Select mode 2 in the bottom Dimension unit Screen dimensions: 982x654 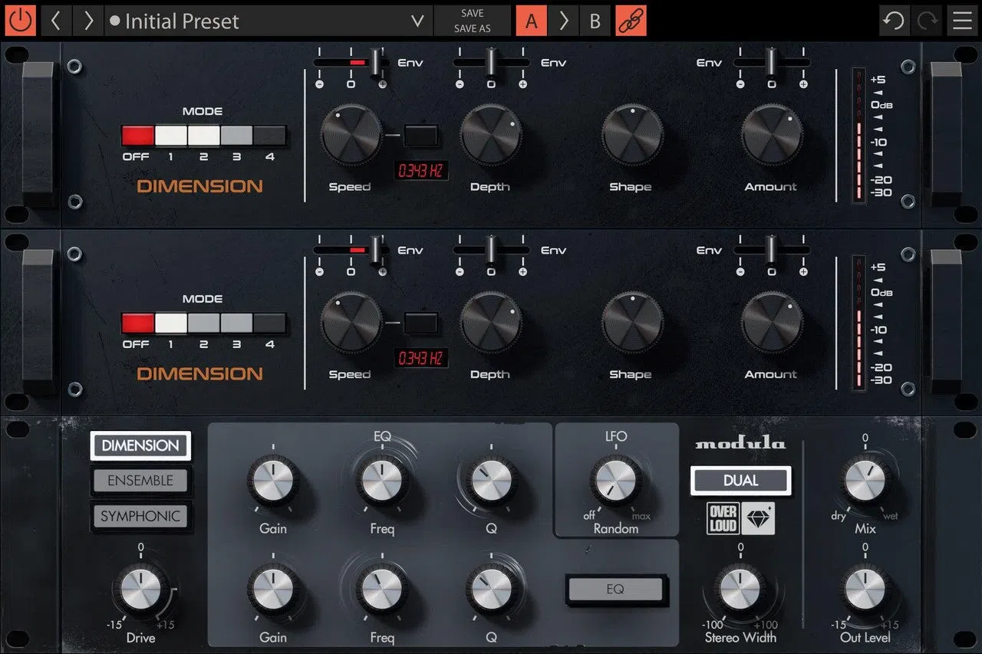pos(203,324)
